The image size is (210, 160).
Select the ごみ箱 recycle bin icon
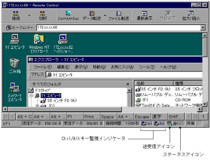(x=15, y=66)
